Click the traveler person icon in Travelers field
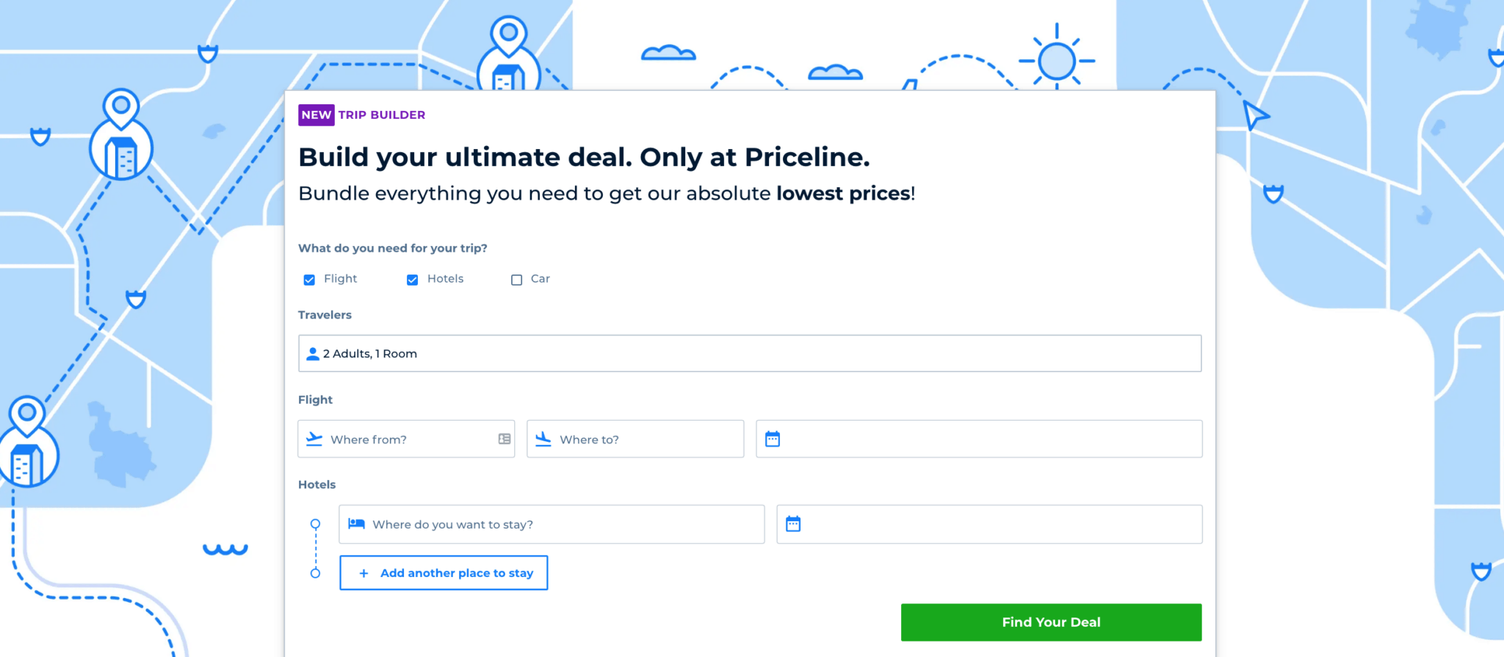 click(x=312, y=353)
